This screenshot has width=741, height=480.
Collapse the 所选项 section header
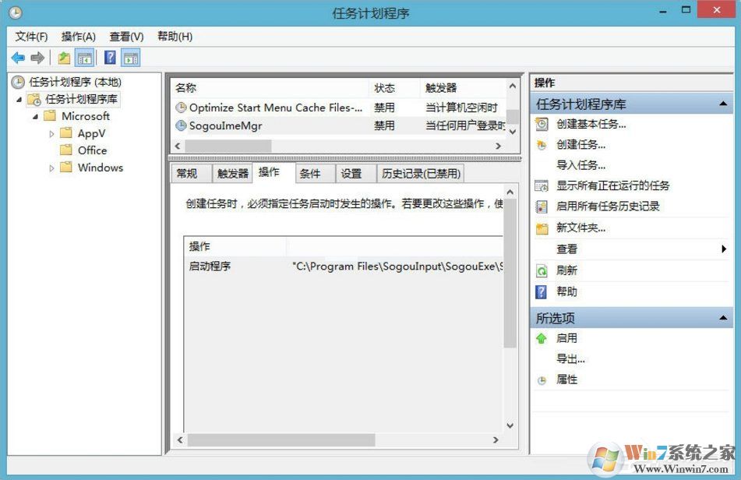click(724, 317)
